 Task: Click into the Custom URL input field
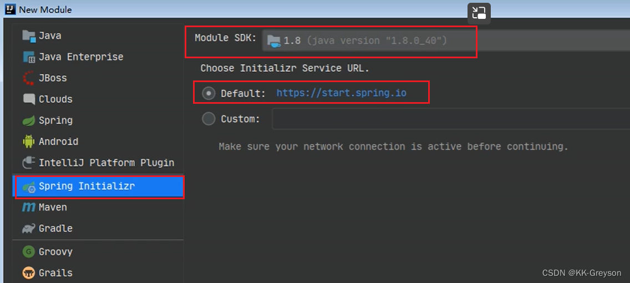click(451, 119)
